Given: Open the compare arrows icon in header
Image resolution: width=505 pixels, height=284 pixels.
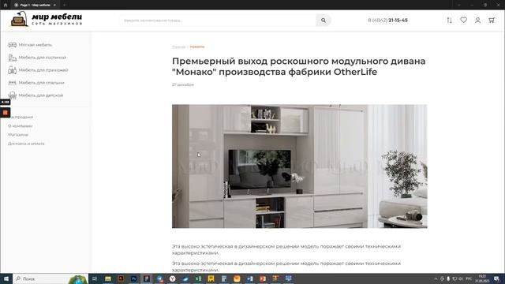Looking at the screenshot, I should coord(449,21).
